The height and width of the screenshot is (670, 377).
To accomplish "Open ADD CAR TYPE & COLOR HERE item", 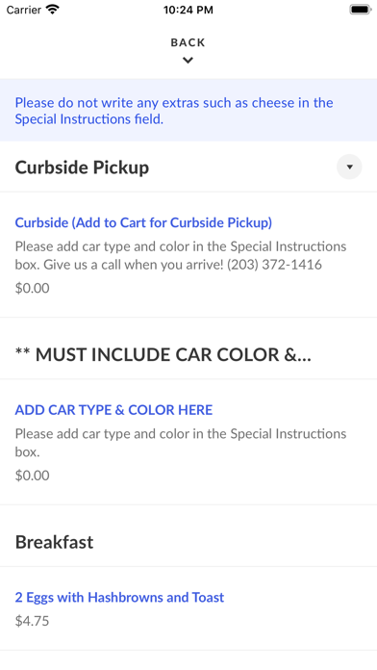I will tap(114, 410).
